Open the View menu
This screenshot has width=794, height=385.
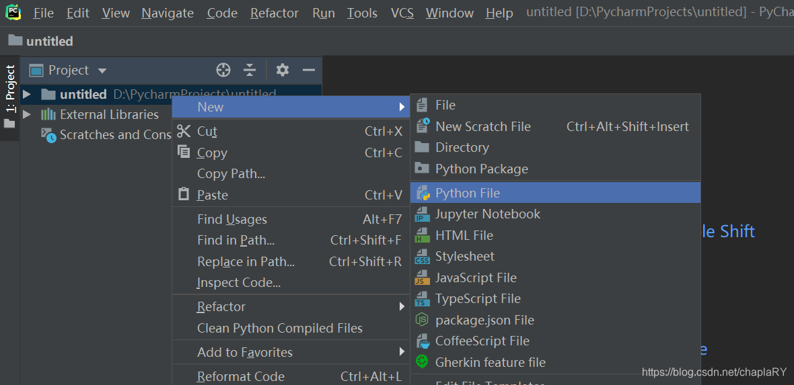point(116,13)
